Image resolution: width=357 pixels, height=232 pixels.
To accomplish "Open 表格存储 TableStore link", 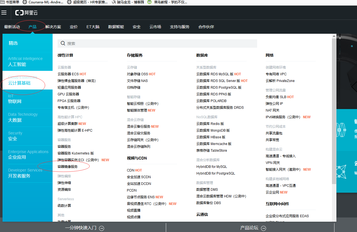I will (211, 150).
